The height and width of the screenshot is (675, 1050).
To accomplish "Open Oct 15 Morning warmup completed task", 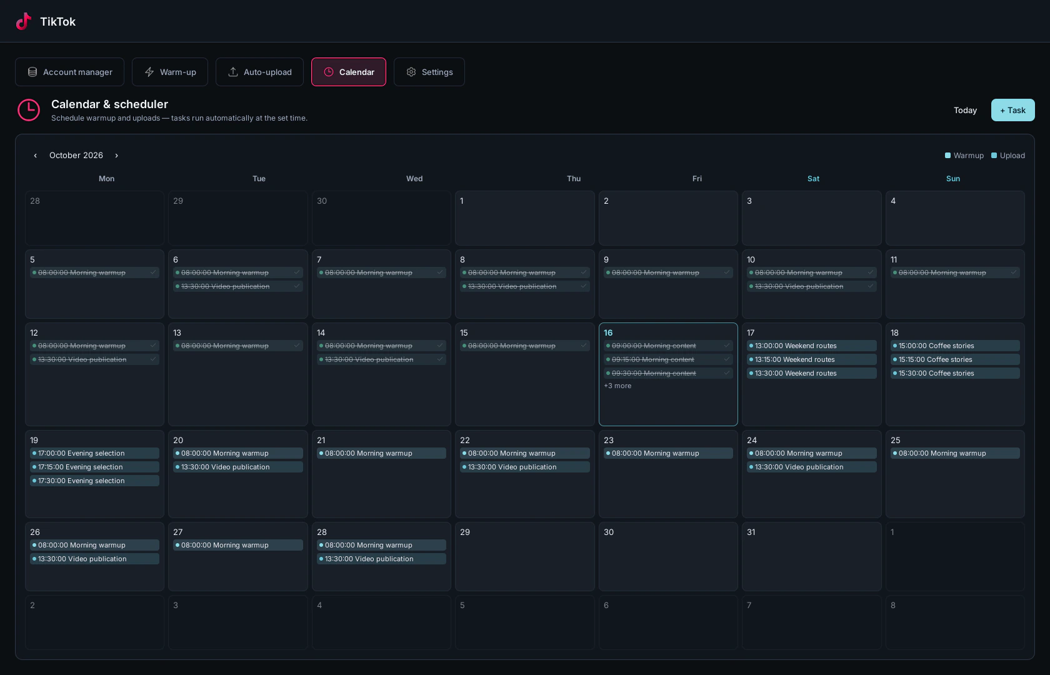I will [525, 346].
